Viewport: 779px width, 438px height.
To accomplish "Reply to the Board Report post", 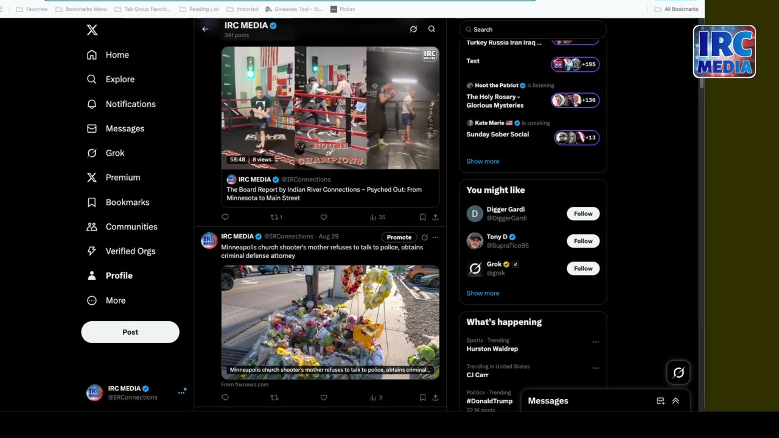I will coord(225,217).
